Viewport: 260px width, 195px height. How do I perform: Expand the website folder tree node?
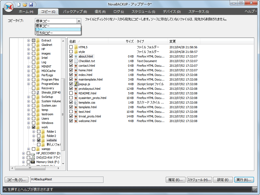pyautogui.click(x=34, y=140)
